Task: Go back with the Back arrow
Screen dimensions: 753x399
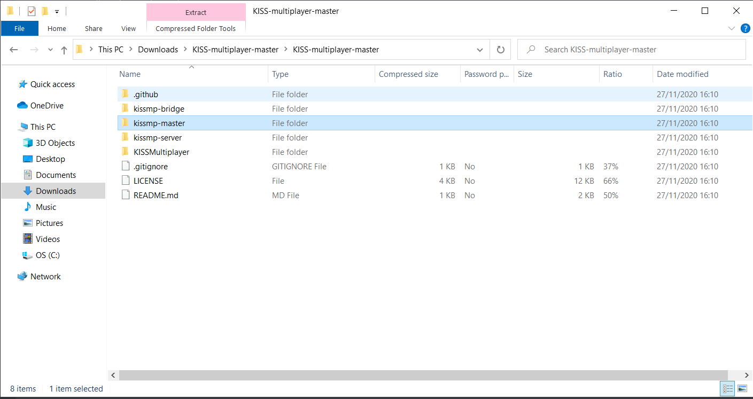Action: click(14, 50)
